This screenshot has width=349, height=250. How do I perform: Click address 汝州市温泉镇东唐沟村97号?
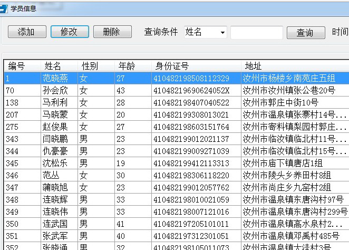pyautogui.click(x=293, y=199)
